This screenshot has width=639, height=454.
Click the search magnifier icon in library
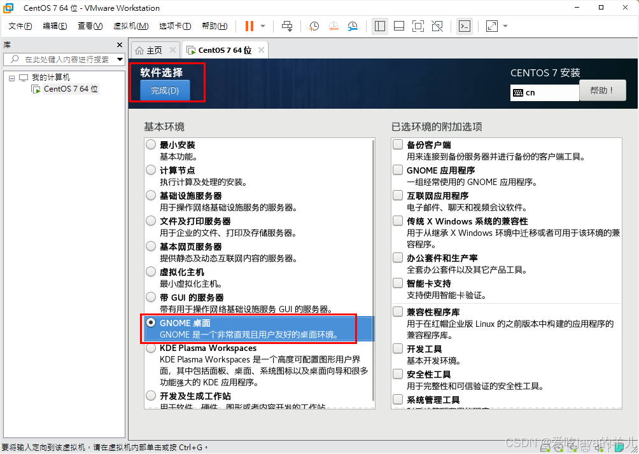point(15,59)
